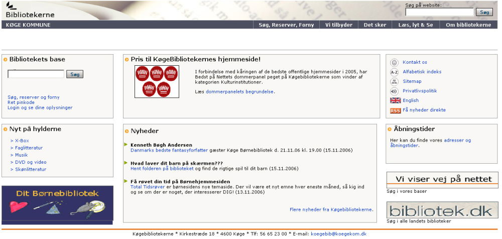Click KØGE KOMMUNE in the navigation bar
The image size is (502, 239).
(28, 25)
